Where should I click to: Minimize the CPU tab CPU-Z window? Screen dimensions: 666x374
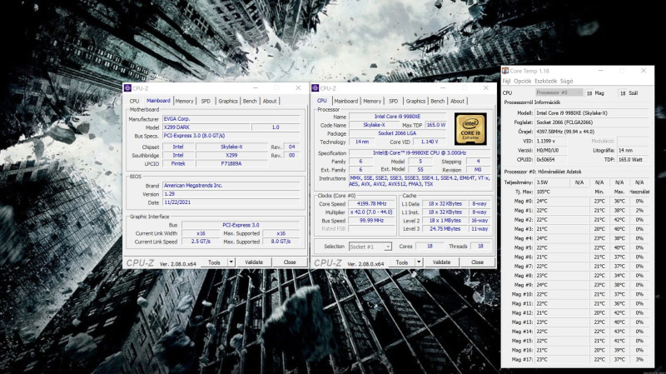tap(444, 88)
